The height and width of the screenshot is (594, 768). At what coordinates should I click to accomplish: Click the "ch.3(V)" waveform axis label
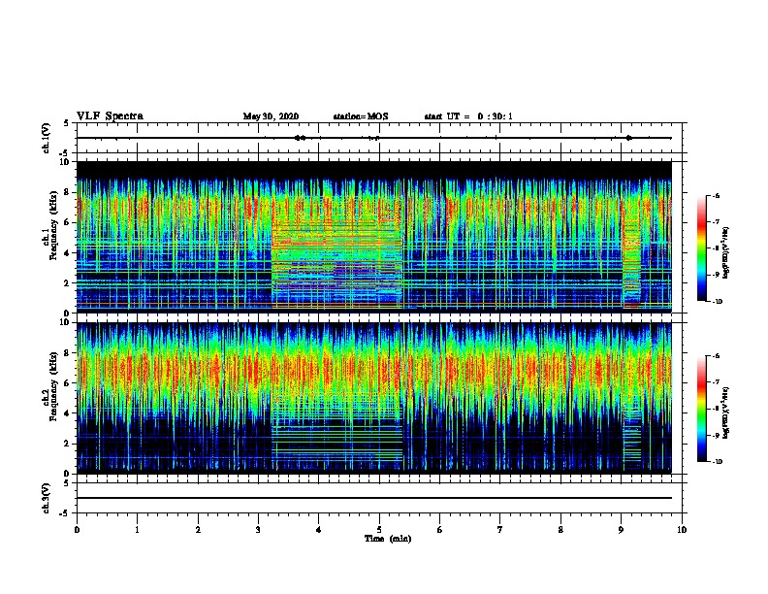(47, 498)
